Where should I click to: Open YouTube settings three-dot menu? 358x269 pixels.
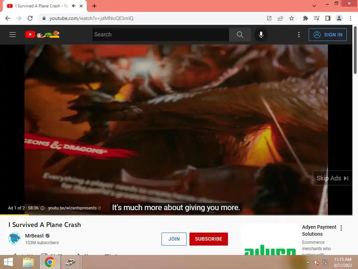[299, 35]
